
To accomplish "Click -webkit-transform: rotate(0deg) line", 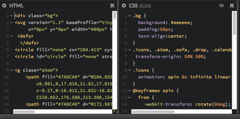I will pos(187,104).
